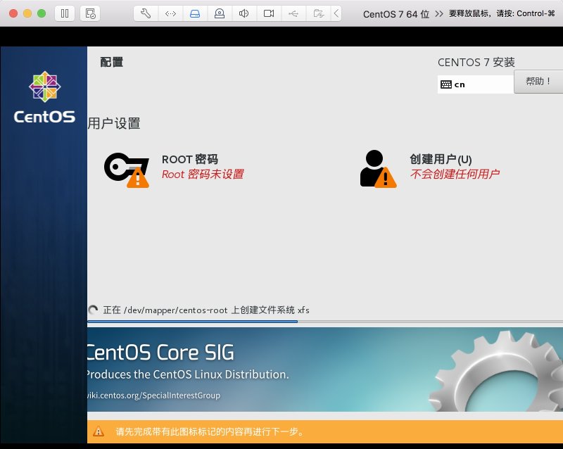Screen dimensions: 563x449
Task: Pause the virtual machine
Action: coord(65,13)
